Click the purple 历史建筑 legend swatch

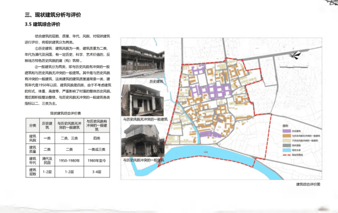tap(286, 131)
